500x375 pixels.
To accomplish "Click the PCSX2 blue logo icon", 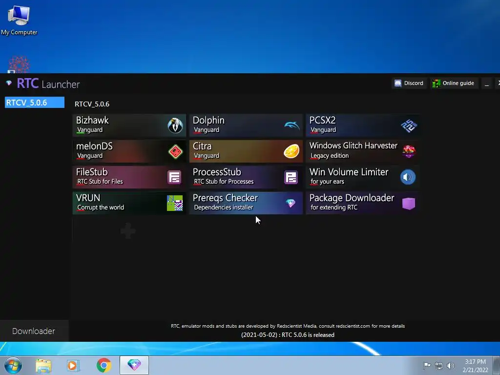I will pos(409,125).
